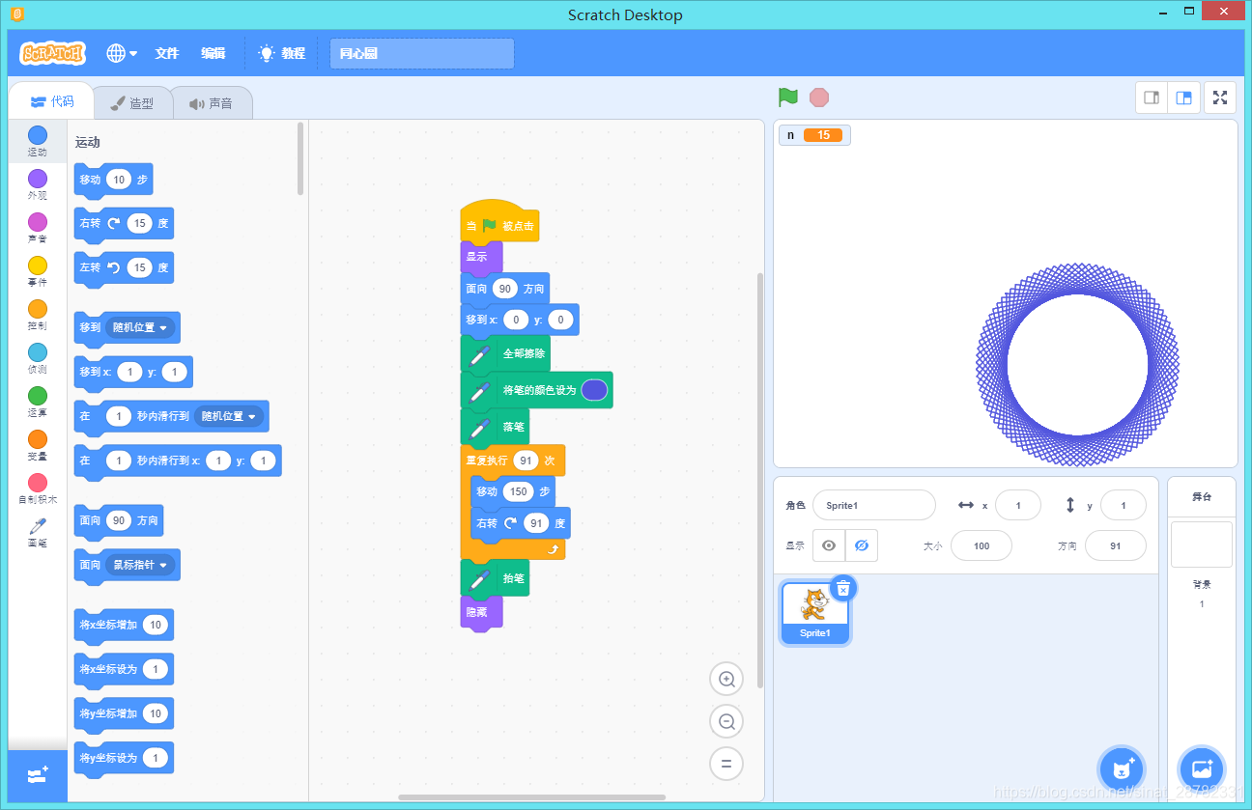This screenshot has height=810, width=1252.
Task: Click the stop sign to halt scripts
Action: coord(819,98)
